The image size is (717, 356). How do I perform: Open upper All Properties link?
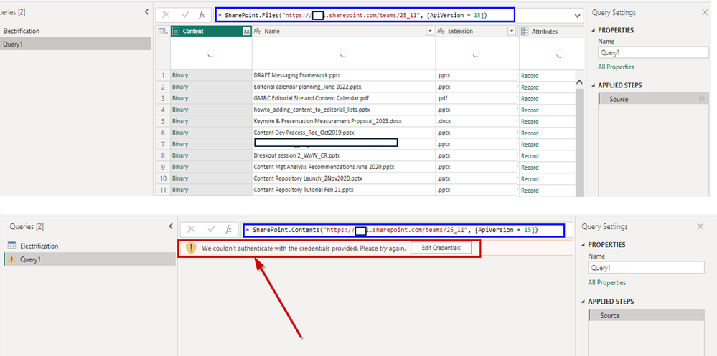point(616,67)
